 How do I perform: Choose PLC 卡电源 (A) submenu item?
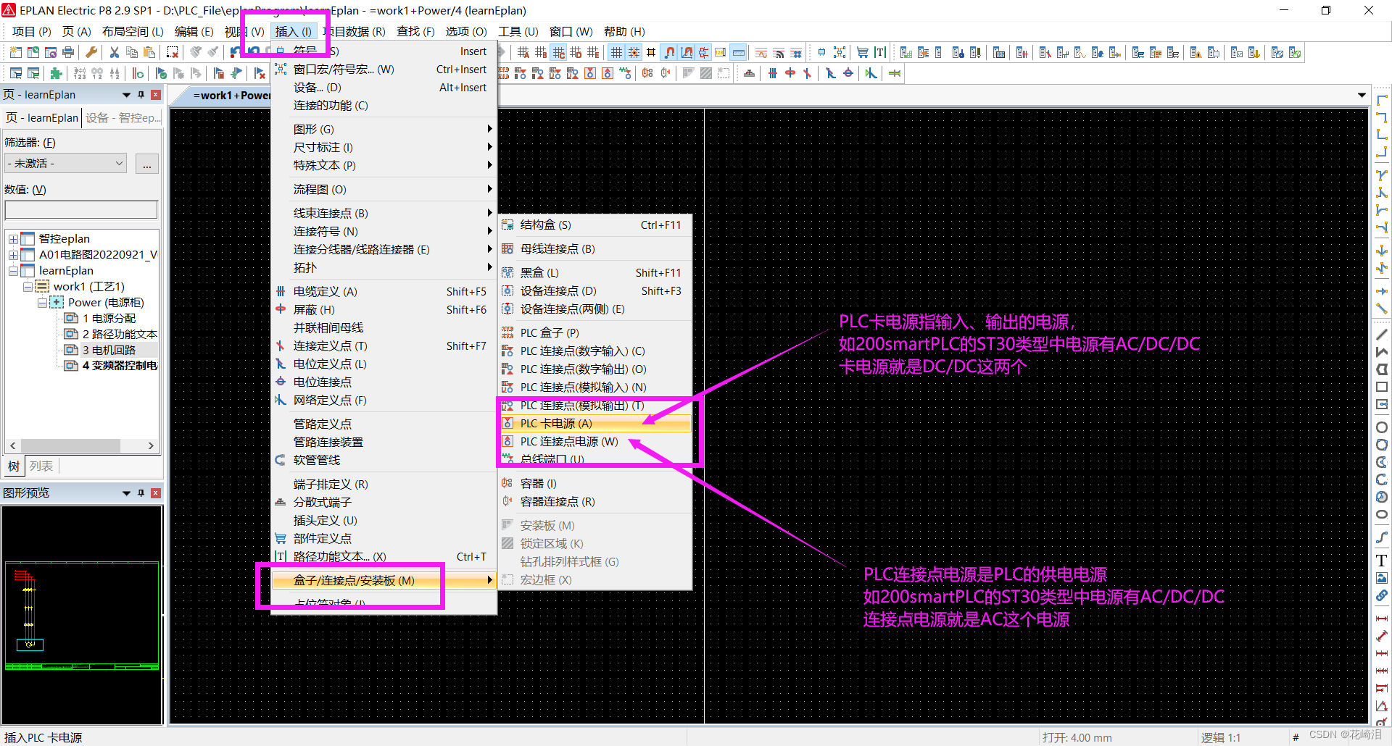pos(596,424)
